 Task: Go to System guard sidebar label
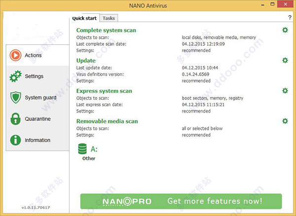pos(40,97)
